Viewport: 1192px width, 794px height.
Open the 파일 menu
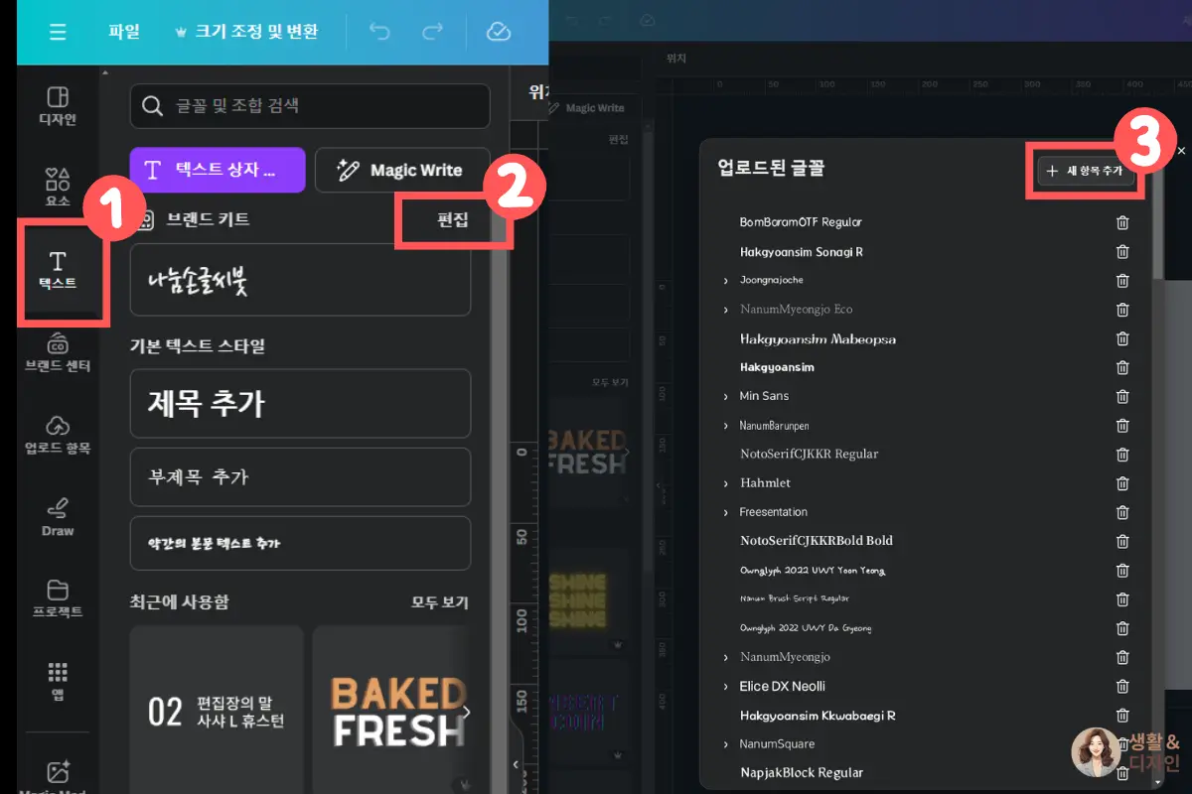(123, 32)
